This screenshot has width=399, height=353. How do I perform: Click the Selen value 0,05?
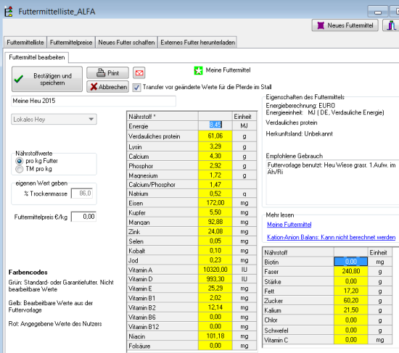pos(215,241)
